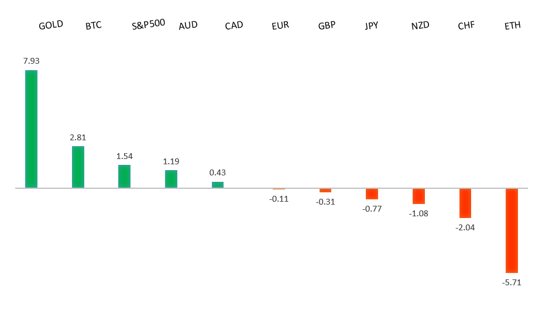The height and width of the screenshot is (311, 549).
Task: Select the orange CHF bar
Action: [465, 203]
